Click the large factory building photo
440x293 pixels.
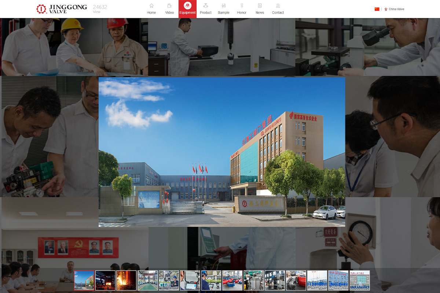[221, 152]
